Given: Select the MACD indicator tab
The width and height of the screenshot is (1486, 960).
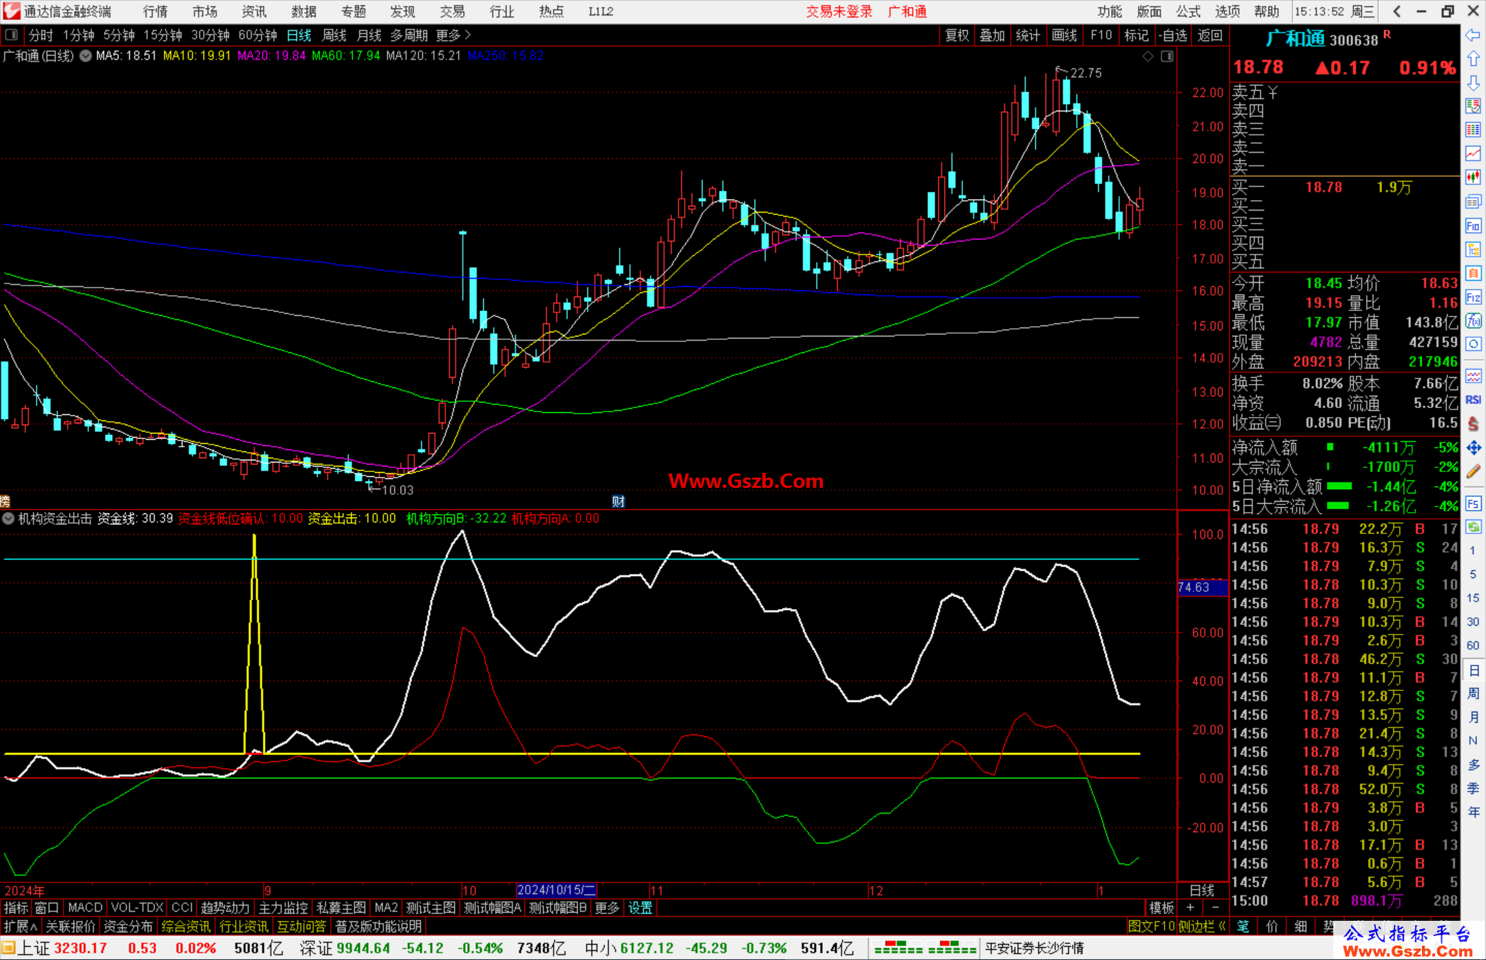Looking at the screenshot, I should click(x=85, y=908).
